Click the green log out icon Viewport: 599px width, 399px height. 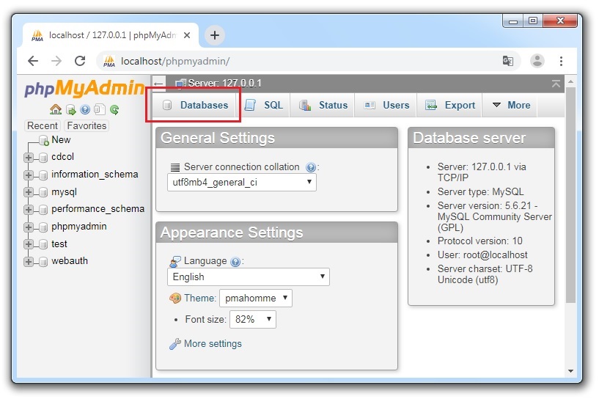click(70, 110)
